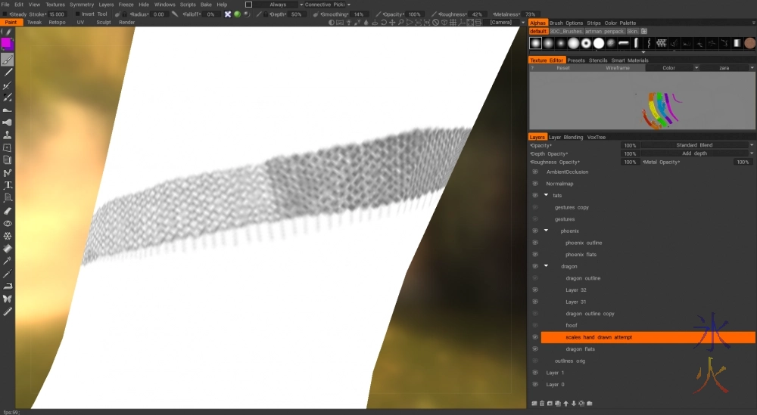This screenshot has width=757, height=415.
Task: Open the Textures menu
Action: click(x=55, y=5)
